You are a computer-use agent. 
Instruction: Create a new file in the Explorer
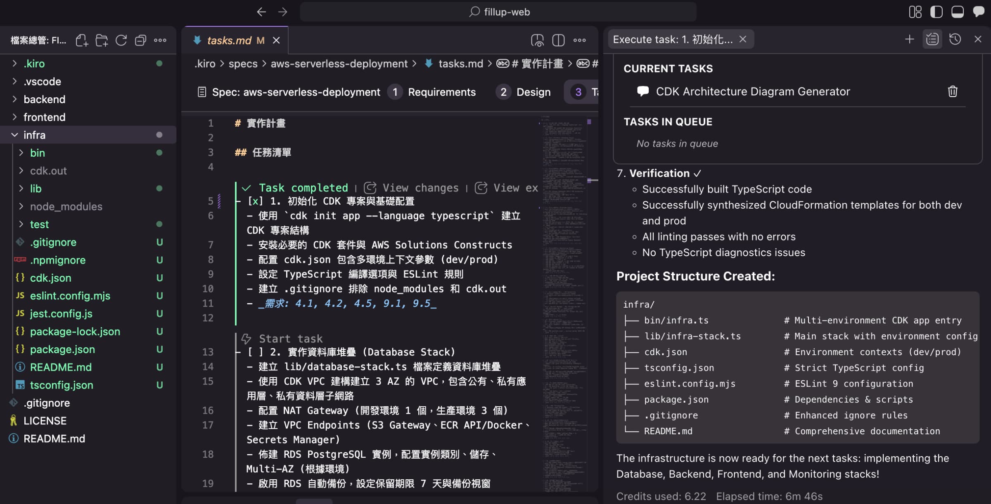82,40
